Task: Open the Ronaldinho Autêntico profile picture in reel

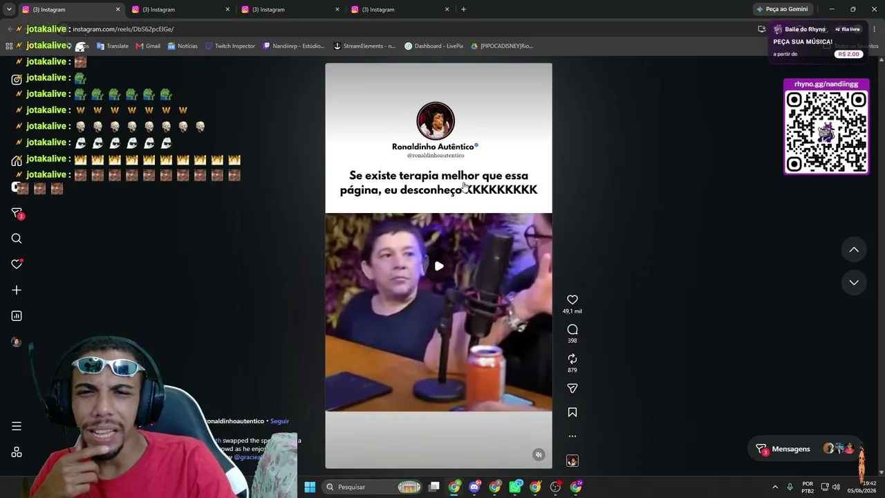Action: pos(436,121)
